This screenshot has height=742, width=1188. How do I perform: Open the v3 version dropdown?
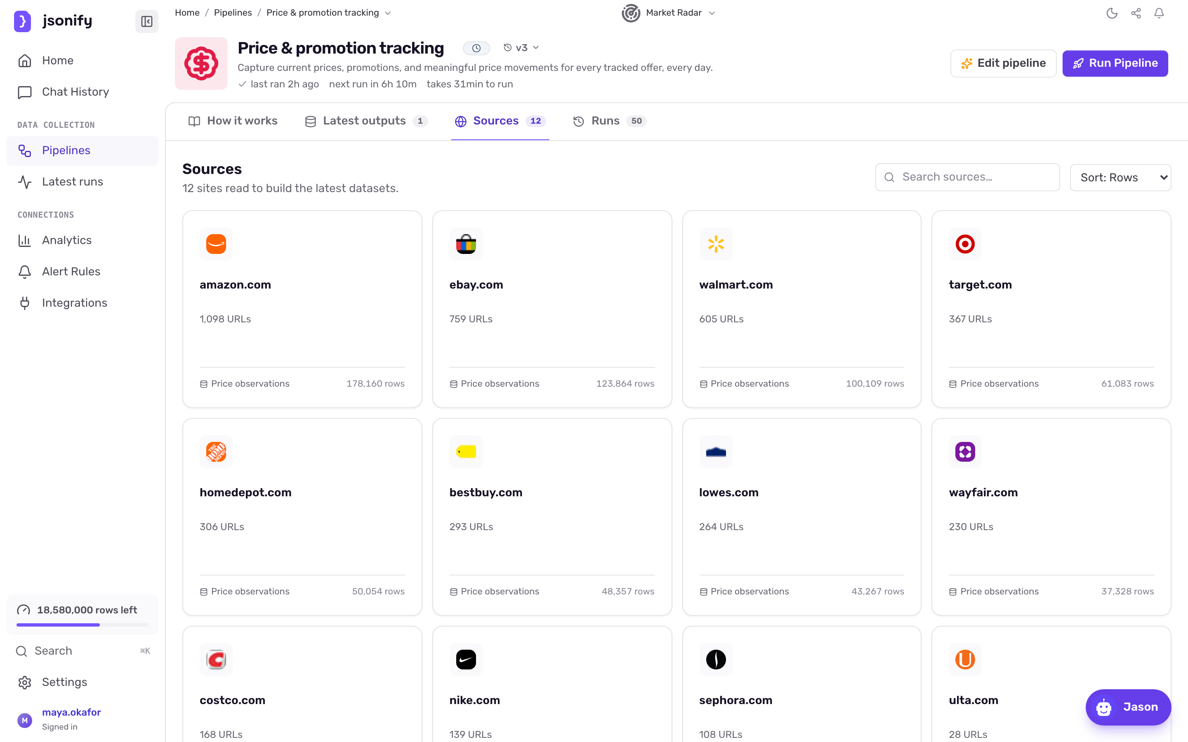(521, 47)
